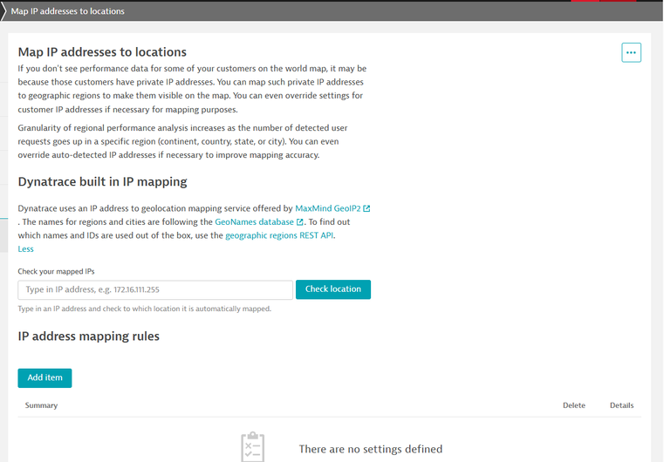Viewport: 664px width, 462px height.
Task: Open the GeoNames database link
Action: 255,222
